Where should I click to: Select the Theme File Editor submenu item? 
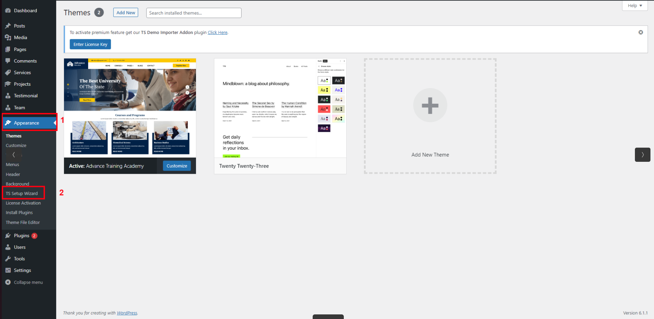pos(23,223)
